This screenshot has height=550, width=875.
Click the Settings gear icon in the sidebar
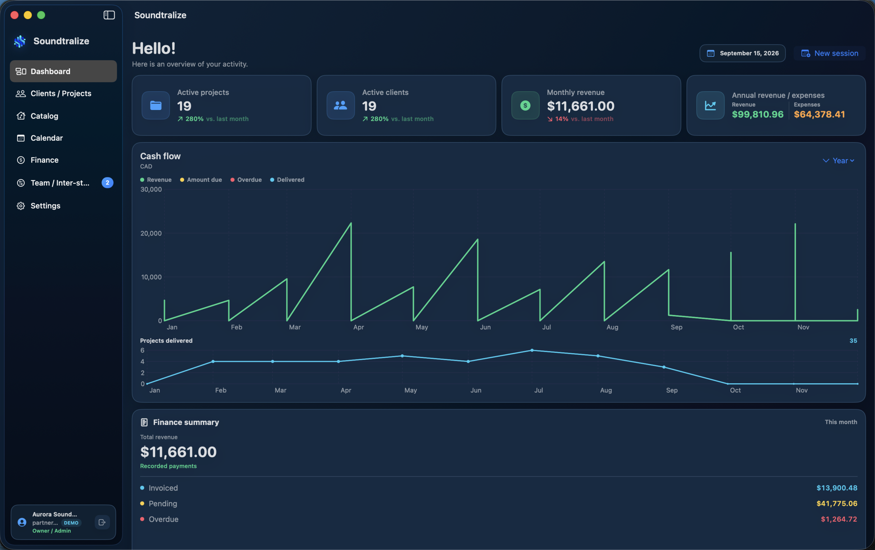click(21, 206)
